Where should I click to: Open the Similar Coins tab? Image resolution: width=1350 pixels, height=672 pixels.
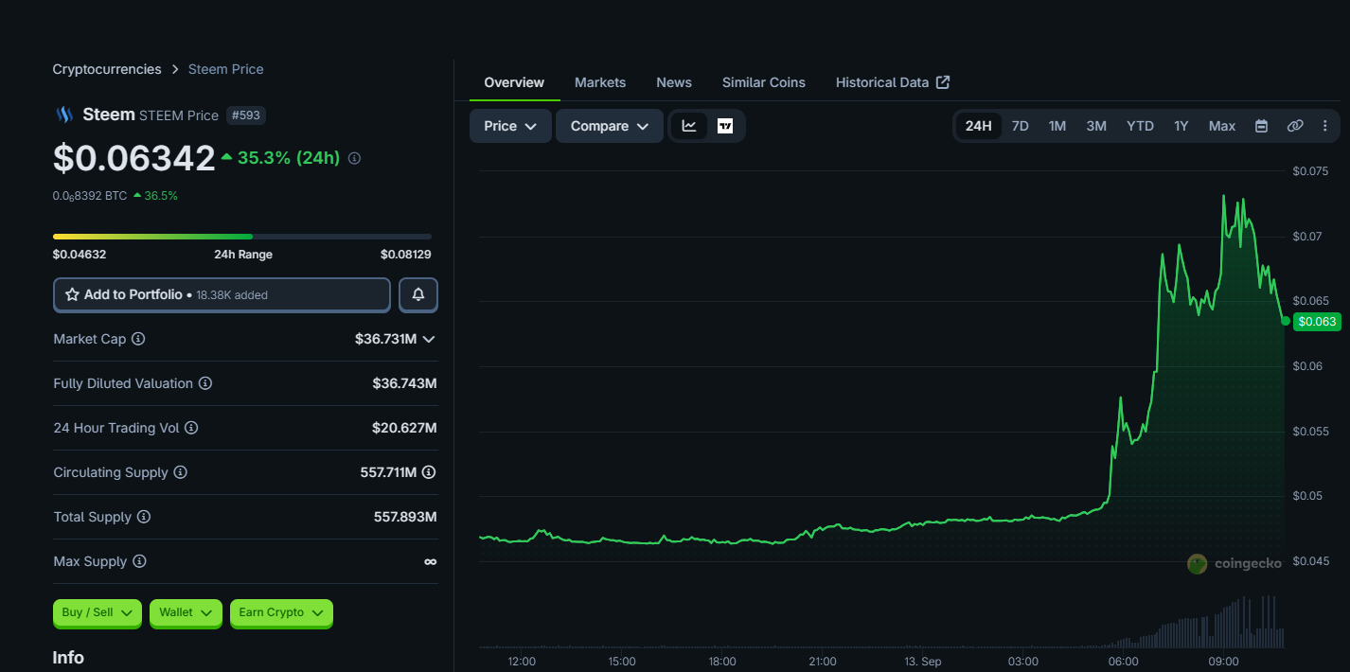point(764,82)
